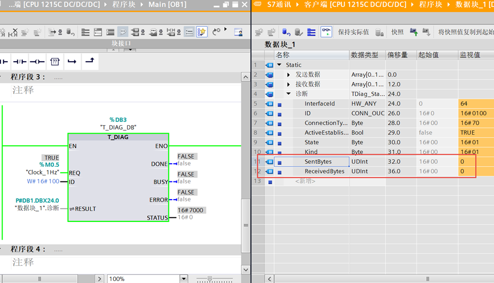Toggle network comments speech bubble icon
This screenshot has width=494, height=283.
pyautogui.click(x=123, y=32)
